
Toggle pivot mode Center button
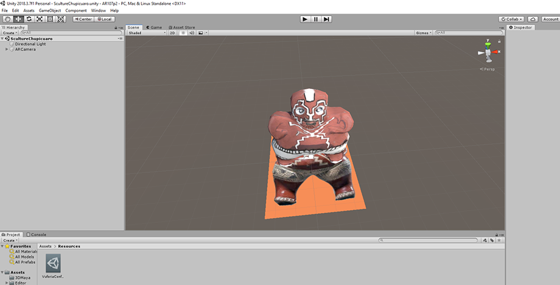click(83, 19)
